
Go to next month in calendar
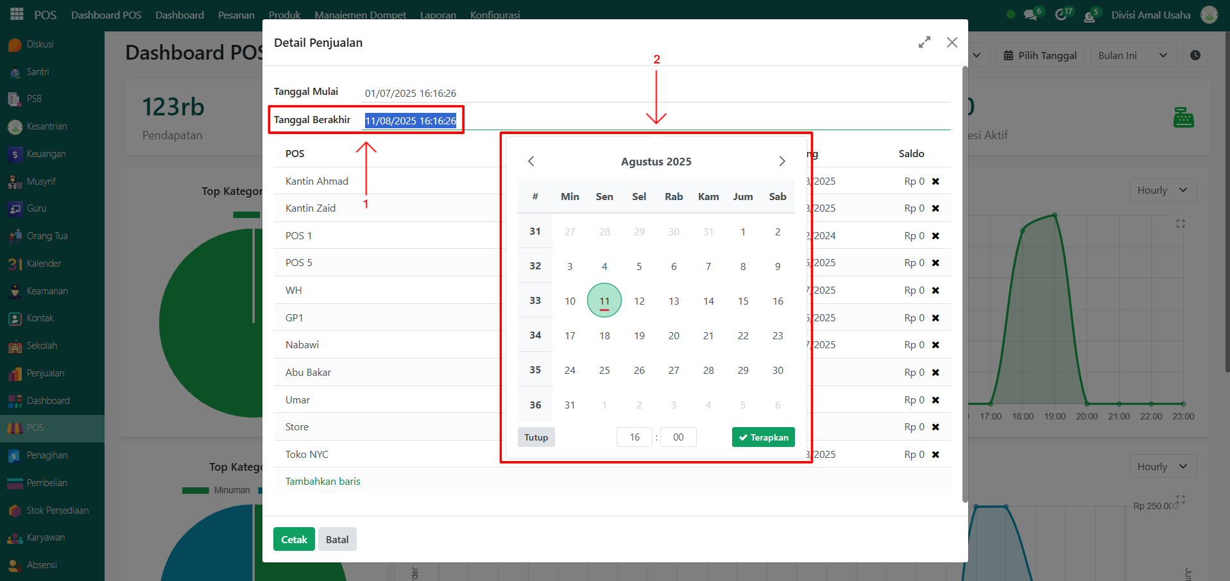tap(782, 162)
